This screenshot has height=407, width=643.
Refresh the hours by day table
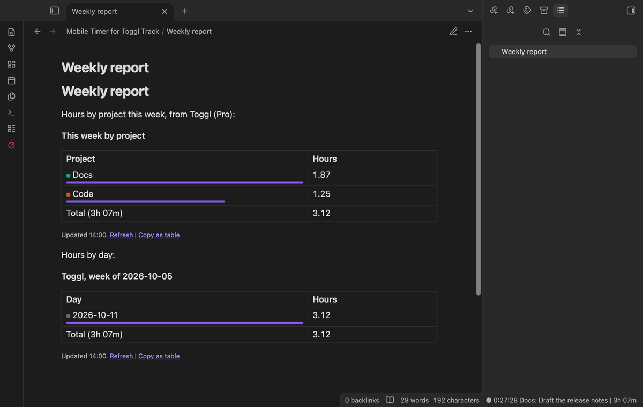(121, 356)
